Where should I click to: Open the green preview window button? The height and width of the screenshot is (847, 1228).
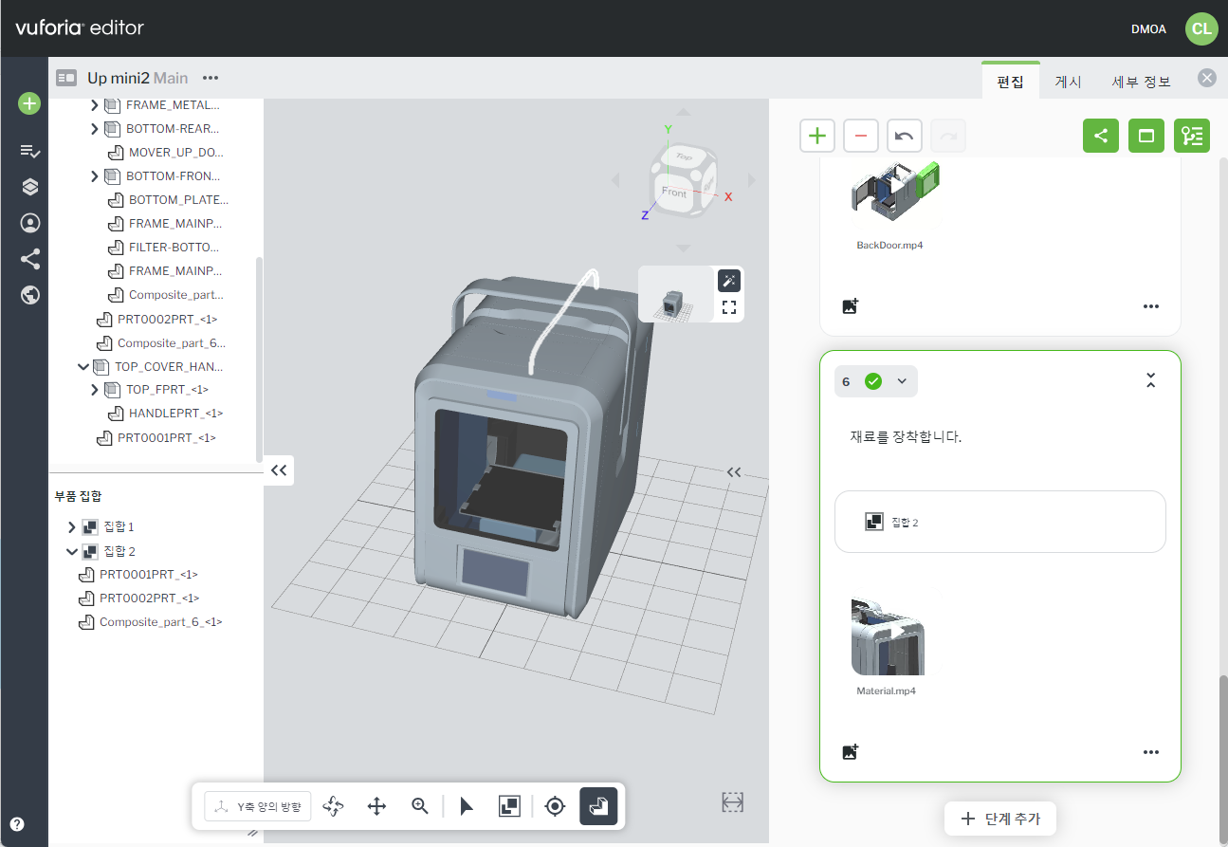click(x=1146, y=136)
